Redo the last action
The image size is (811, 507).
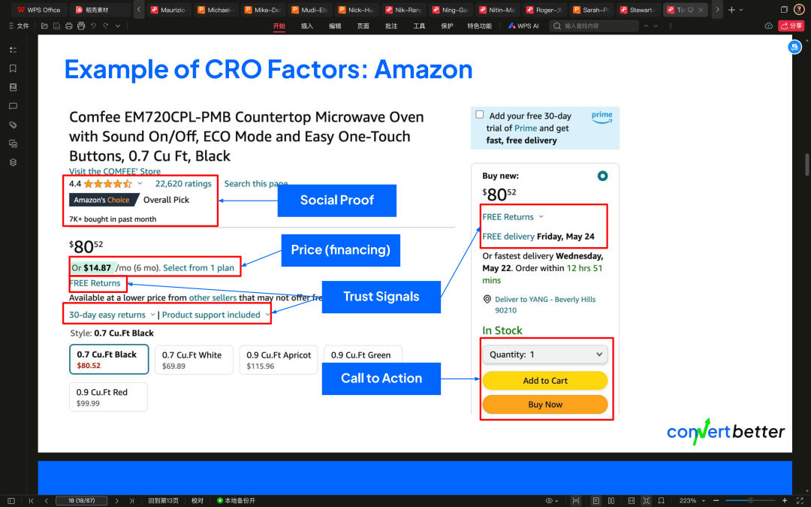(106, 26)
